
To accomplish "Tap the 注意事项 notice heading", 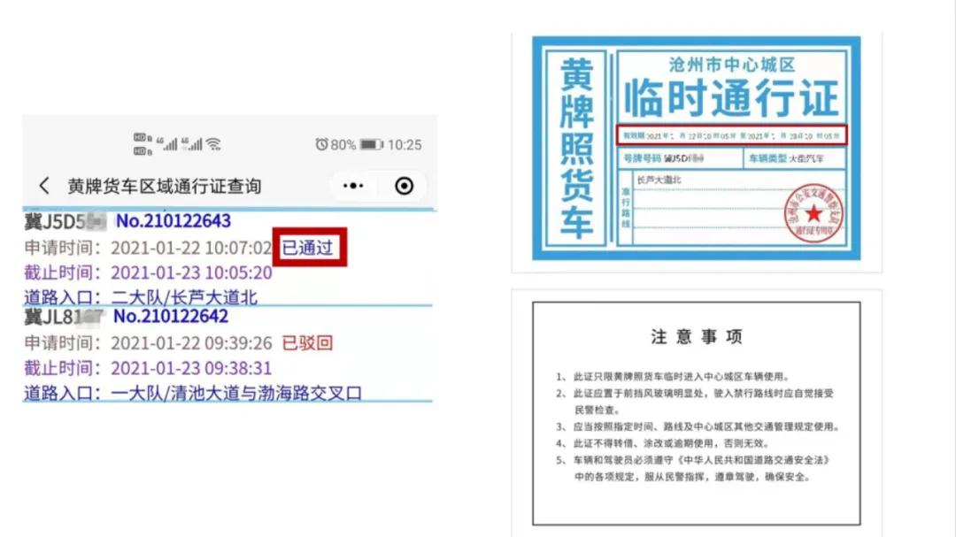I will pos(697,336).
